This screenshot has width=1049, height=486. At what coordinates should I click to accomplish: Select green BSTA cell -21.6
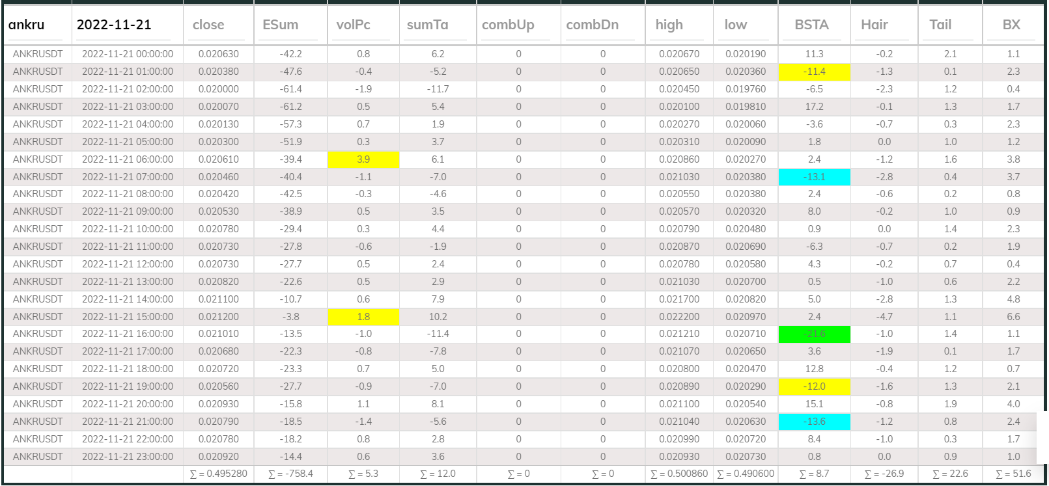(x=815, y=334)
